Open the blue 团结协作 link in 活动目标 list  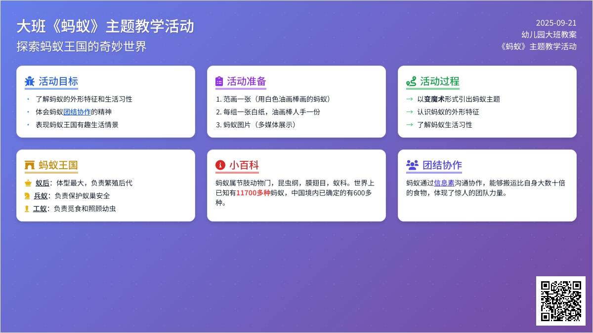(x=77, y=112)
